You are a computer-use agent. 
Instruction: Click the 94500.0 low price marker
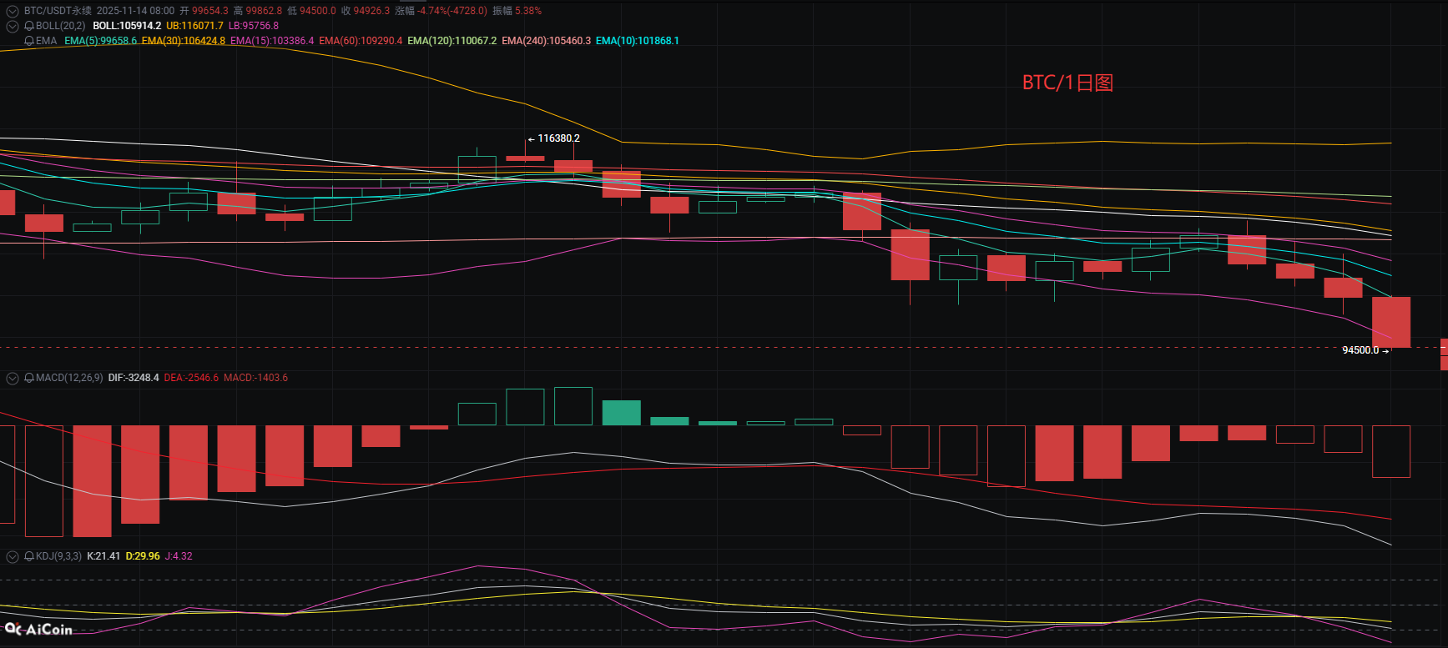coord(1360,350)
